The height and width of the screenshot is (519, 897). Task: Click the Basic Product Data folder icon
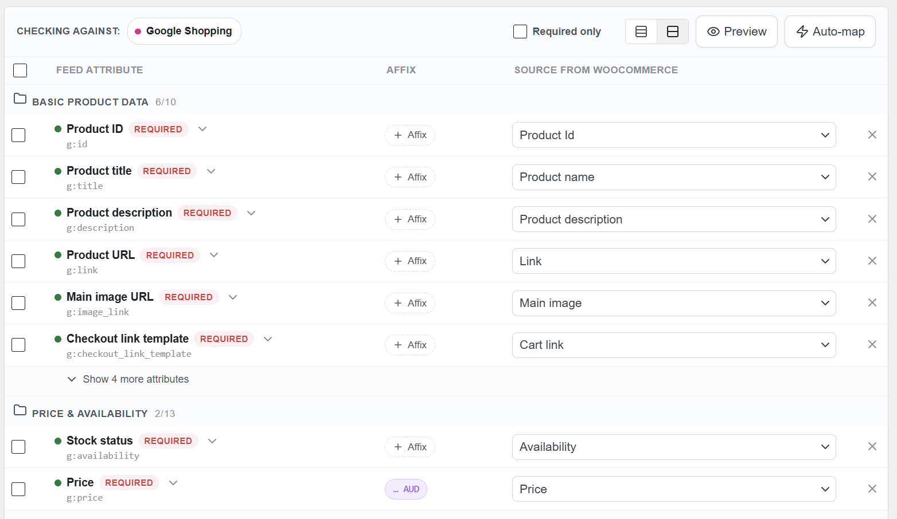20,99
